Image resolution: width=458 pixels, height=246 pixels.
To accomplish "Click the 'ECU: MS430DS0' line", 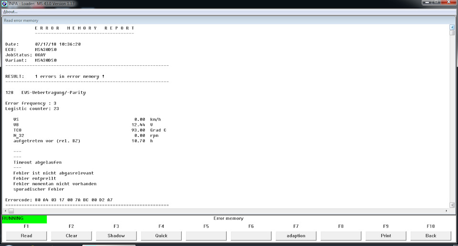I will (x=31, y=50).
